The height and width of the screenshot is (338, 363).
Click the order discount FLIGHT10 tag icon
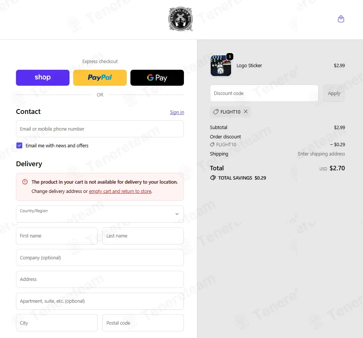pos(212,144)
